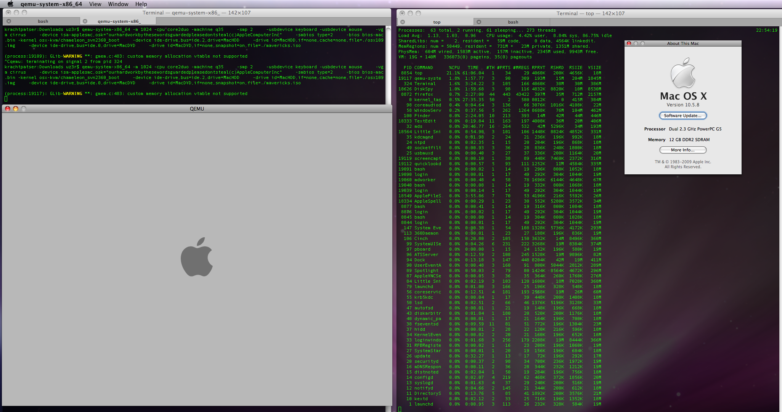782x412 pixels.
Task: Click the DirectoryS process row
Action: [x=499, y=393]
